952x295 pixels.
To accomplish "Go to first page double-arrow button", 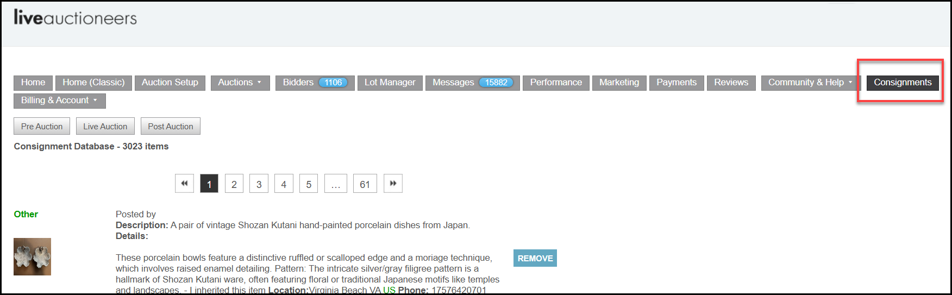I will (184, 184).
